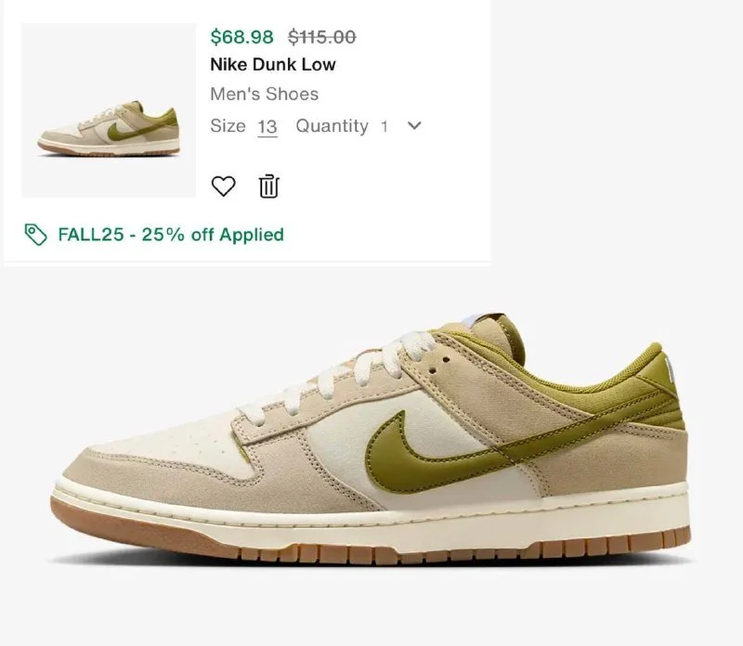The width and height of the screenshot is (743, 646).
Task: Remove item using the trash can icon
Action: 268,187
